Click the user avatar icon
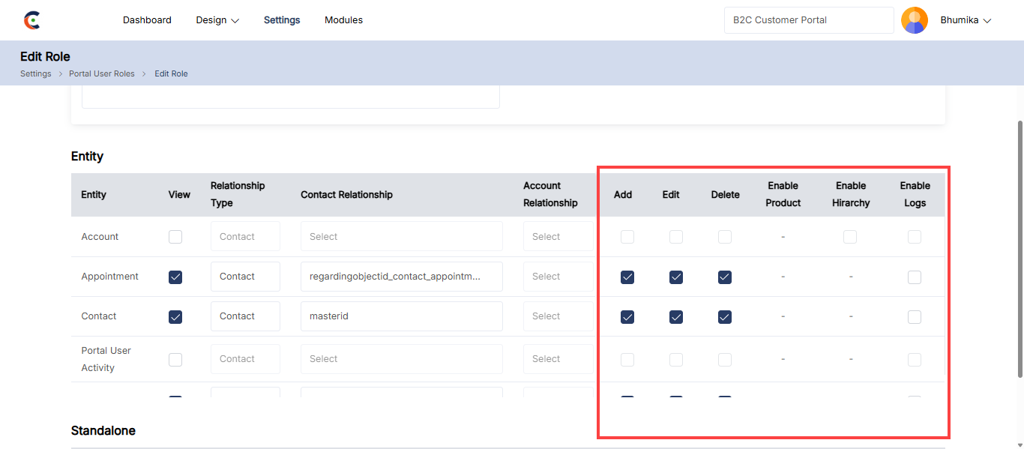 pyautogui.click(x=914, y=20)
